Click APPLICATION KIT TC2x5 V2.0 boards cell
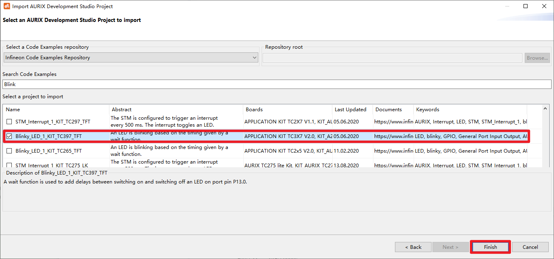 pyautogui.click(x=288, y=151)
